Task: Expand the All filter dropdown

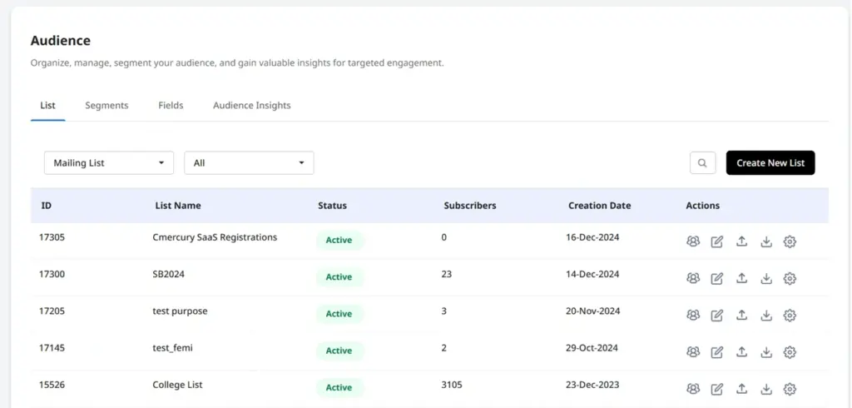Action: tap(249, 162)
